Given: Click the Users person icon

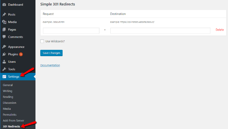Looking at the screenshot, I should tap(4, 62).
